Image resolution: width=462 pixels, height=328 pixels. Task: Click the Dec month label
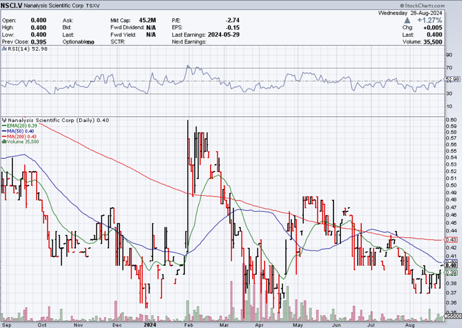tap(117, 325)
